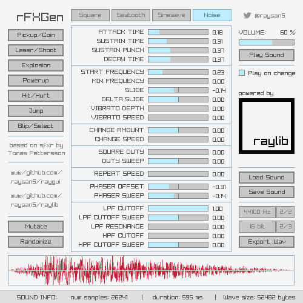Click the waveform display preview
This screenshot has width=303, height=303.
[x=151, y=270]
